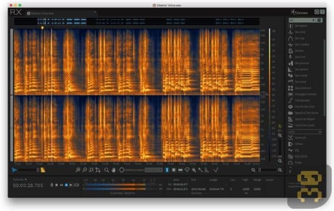Viewport: 334px width, 211px height.
Task: Open the Fade utility module
Action: click(x=295, y=163)
